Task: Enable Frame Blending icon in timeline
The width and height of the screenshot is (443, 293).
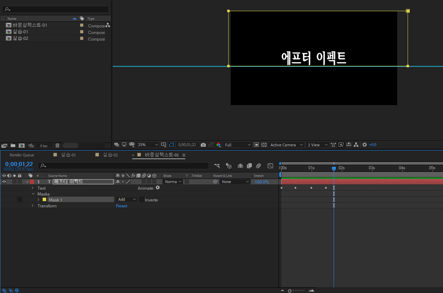Action: tap(249, 166)
